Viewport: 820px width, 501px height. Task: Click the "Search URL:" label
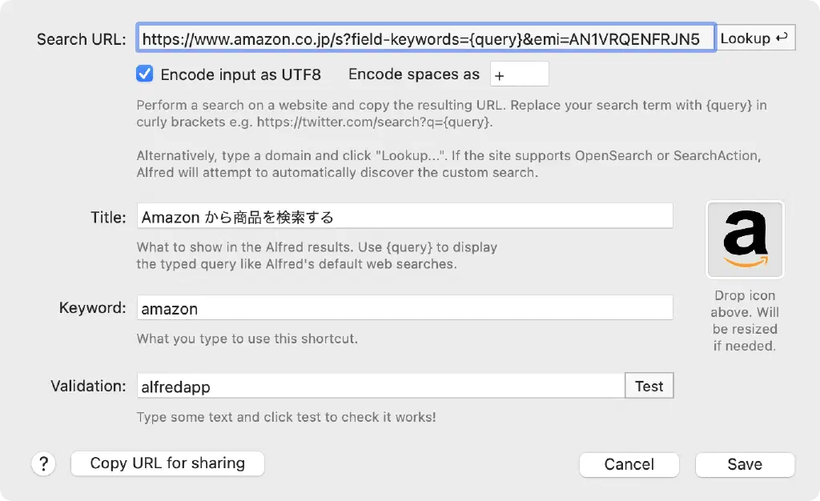click(81, 38)
